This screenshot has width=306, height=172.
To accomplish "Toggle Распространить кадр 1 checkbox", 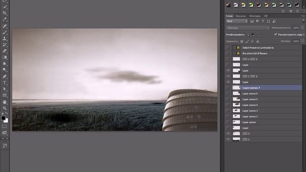I will point(275,34).
